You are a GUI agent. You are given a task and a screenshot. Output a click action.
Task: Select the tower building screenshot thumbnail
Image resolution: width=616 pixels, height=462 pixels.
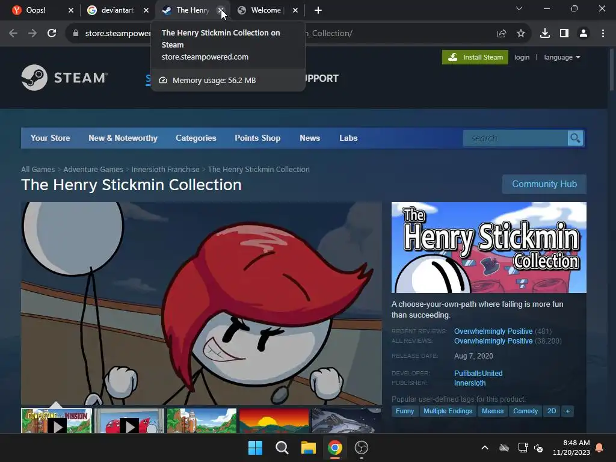pos(202,421)
